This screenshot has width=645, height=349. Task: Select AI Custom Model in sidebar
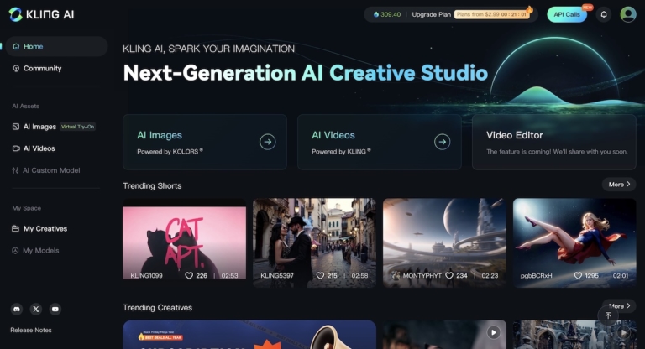(x=51, y=170)
